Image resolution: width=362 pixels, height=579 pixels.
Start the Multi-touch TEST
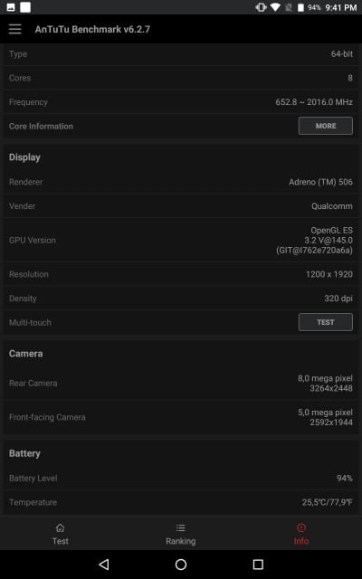click(x=326, y=322)
